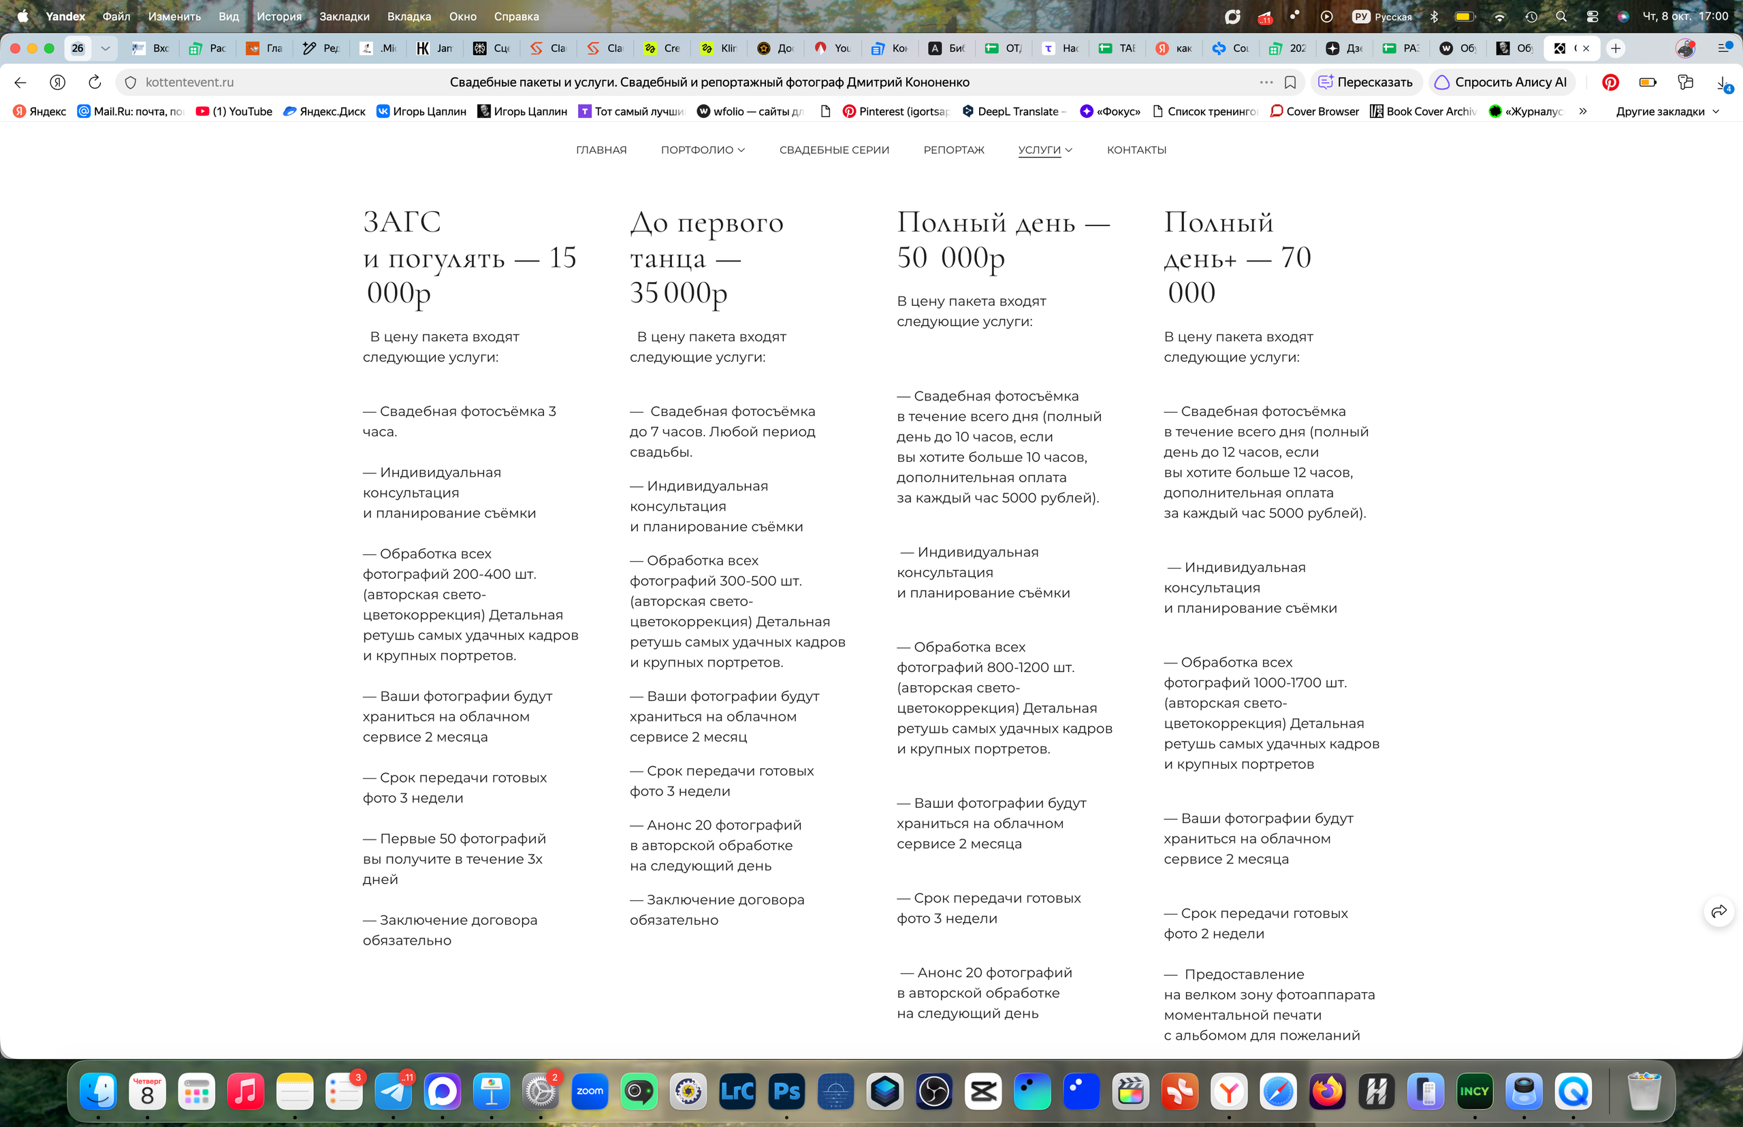Click the Yandex home icon by address bar
The image size is (1743, 1127).
58,82
